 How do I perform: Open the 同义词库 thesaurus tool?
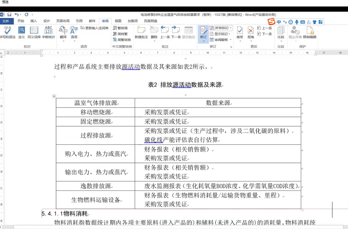(x=34, y=32)
